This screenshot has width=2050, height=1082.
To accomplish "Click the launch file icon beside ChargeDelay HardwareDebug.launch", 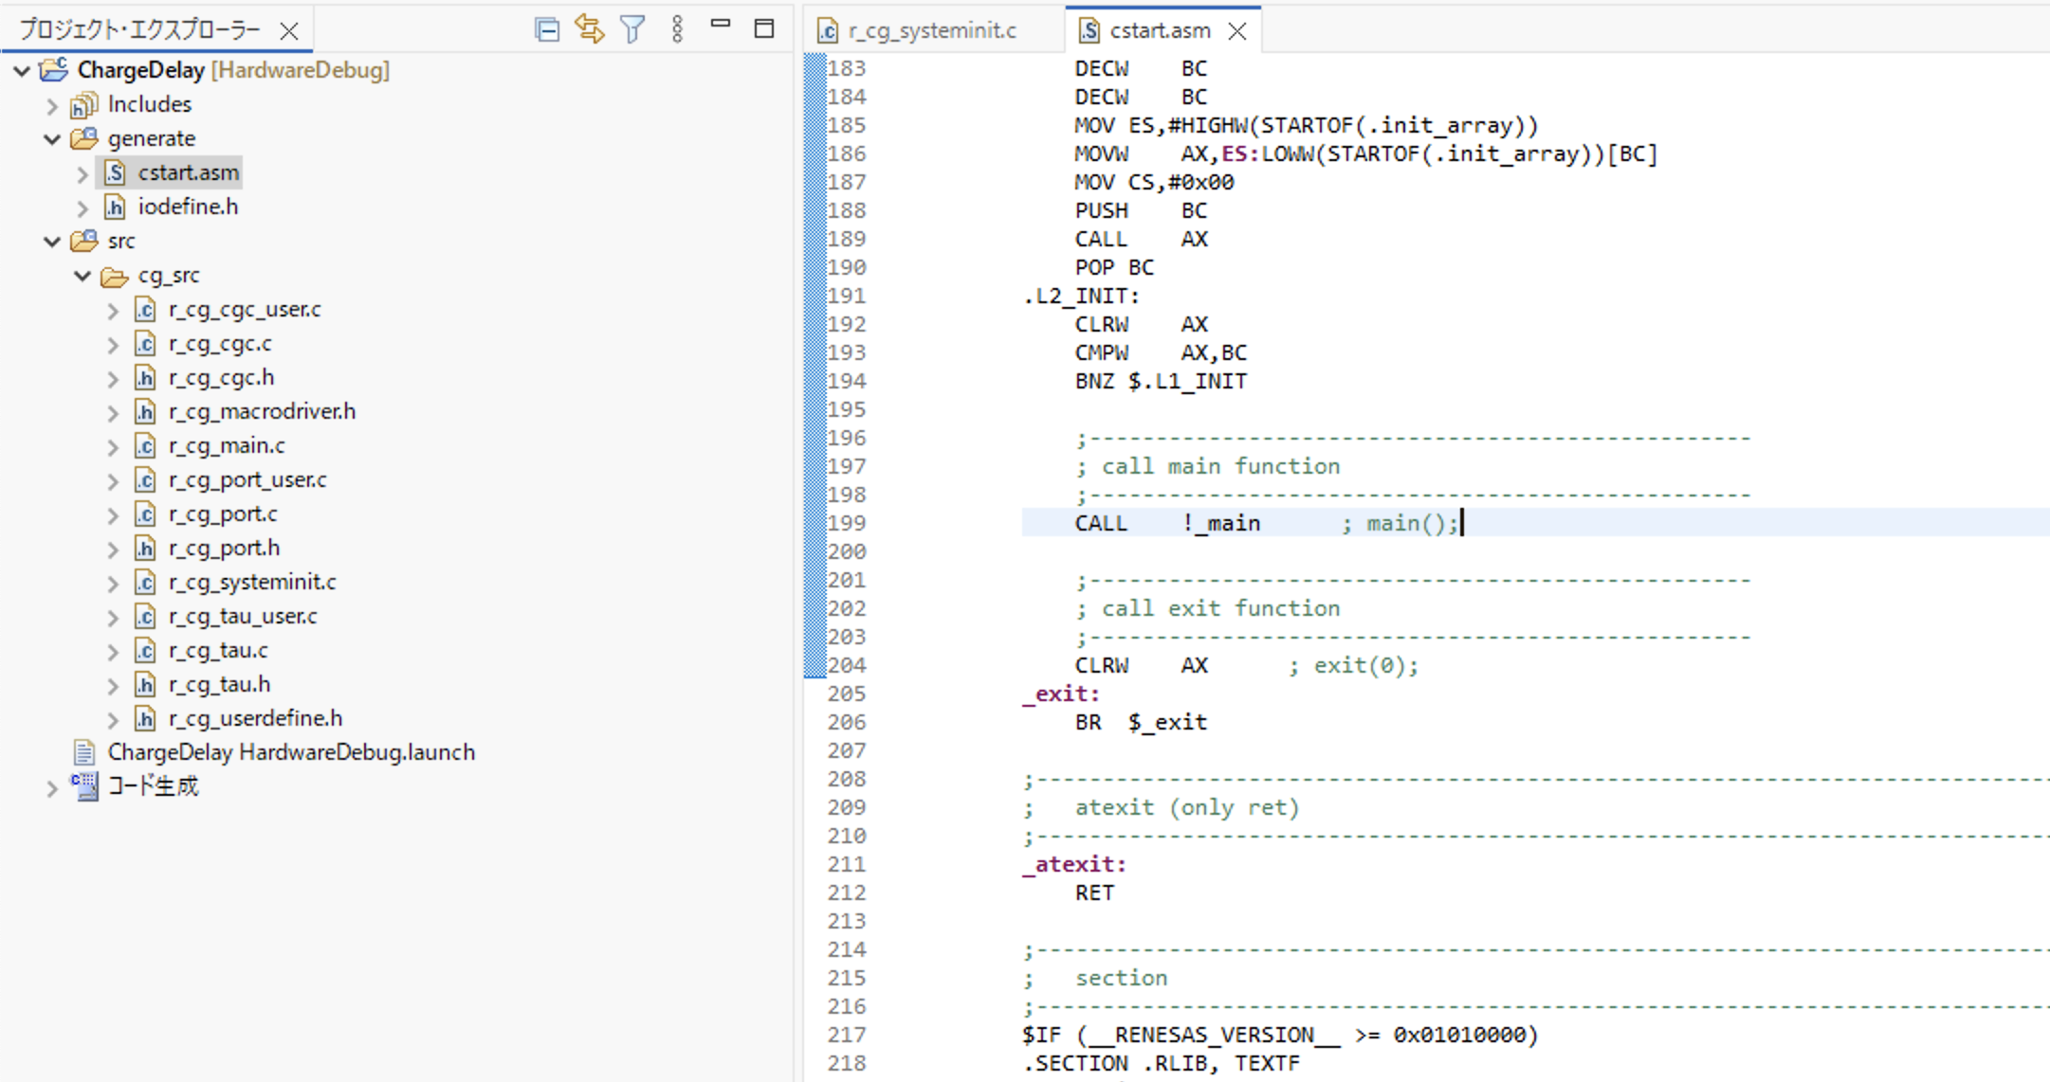I will [83, 751].
